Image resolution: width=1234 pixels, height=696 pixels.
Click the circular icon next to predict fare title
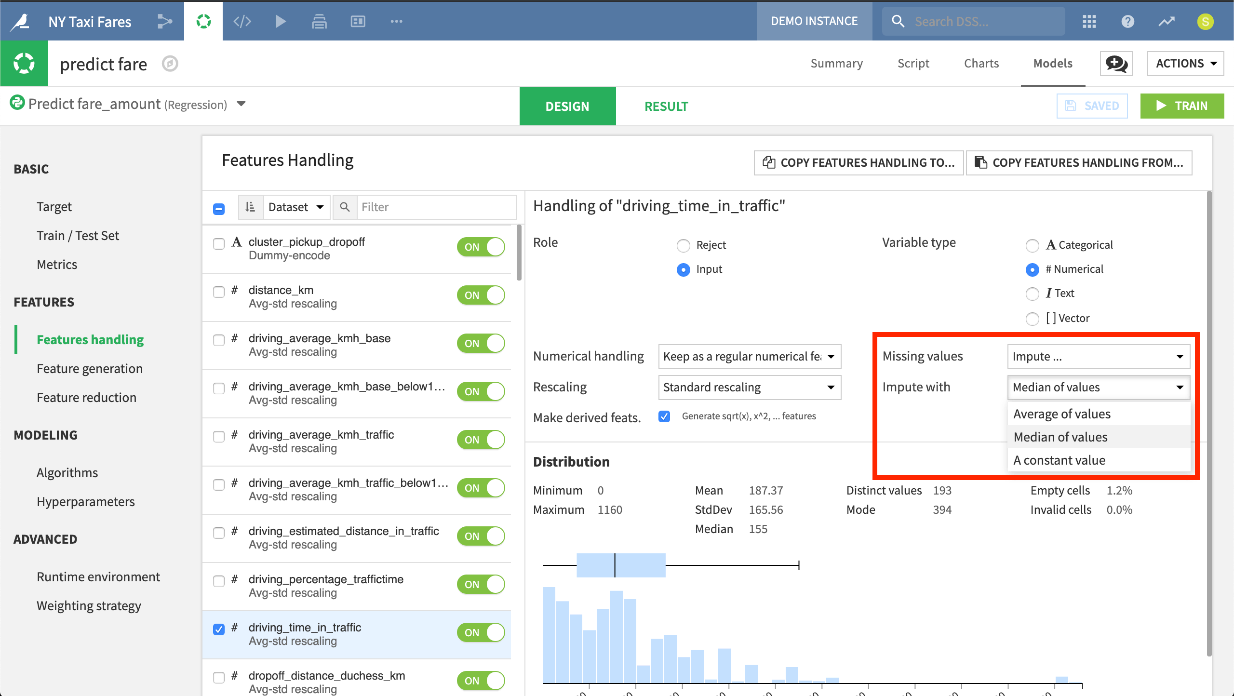tap(170, 64)
